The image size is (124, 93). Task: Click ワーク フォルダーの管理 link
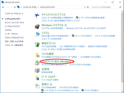click(x=50, y=80)
